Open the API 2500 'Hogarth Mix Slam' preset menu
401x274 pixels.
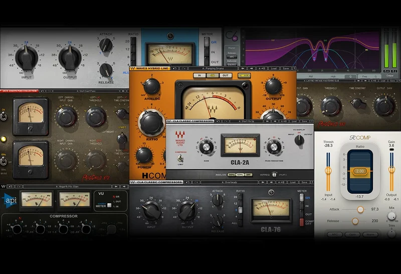(67, 186)
